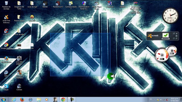The height and width of the screenshot is (102, 182).
Task: Show hidden system tray icons arrow
Action: point(154,99)
